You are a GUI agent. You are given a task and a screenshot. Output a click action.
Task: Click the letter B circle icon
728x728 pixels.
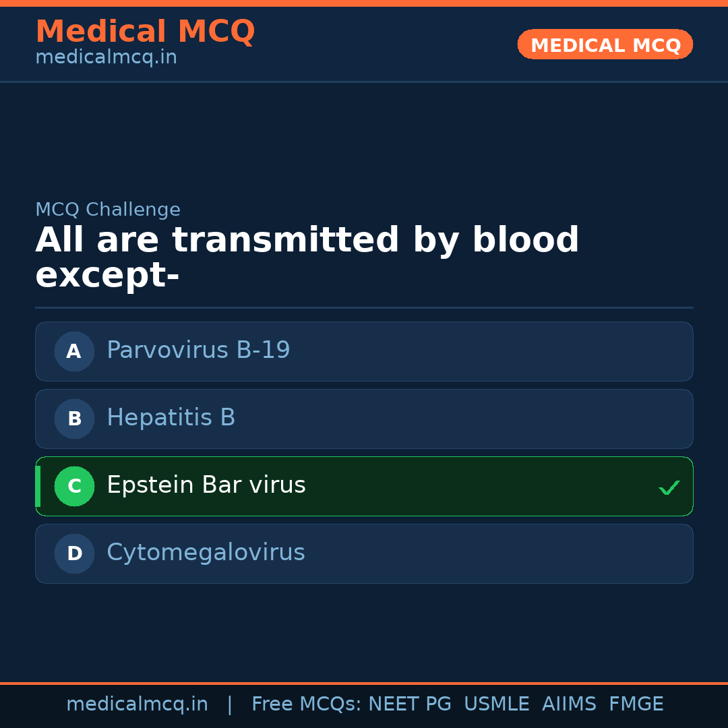(x=74, y=419)
